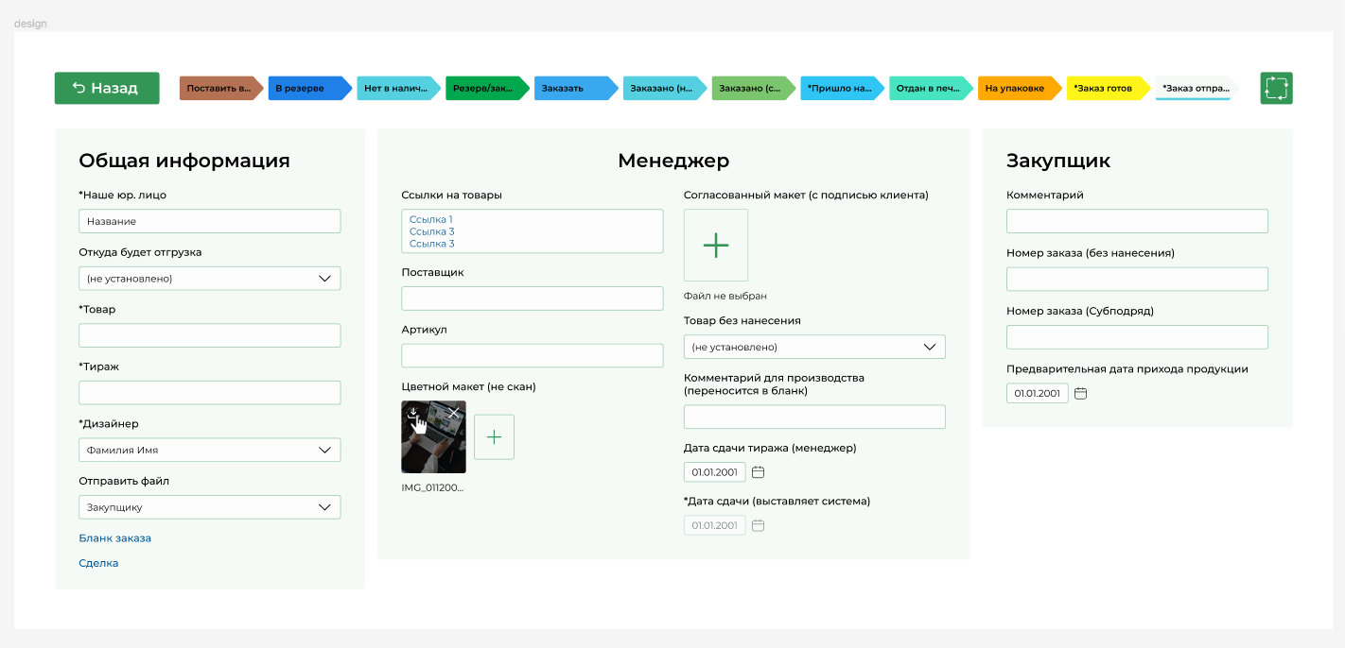
Task: Upload approved mockup via large plus box
Action: tap(716, 246)
